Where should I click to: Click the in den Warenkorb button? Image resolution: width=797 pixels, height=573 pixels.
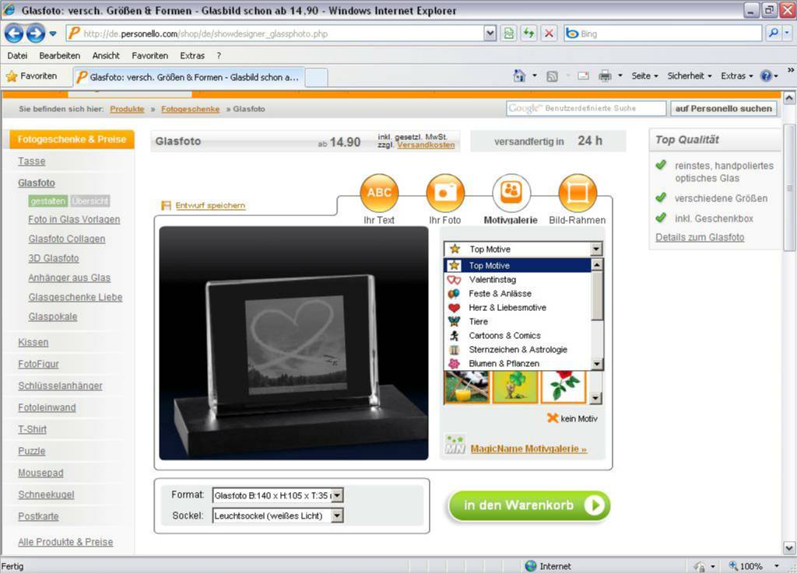[x=528, y=505]
